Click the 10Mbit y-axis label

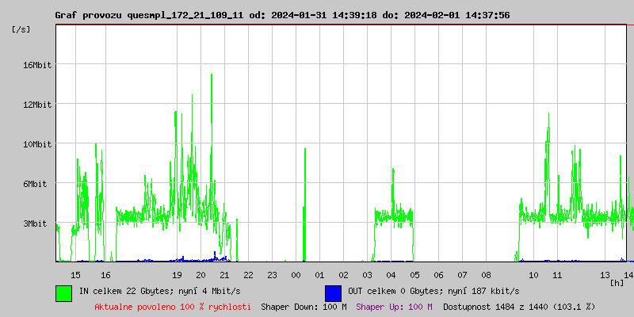pyautogui.click(x=36, y=144)
